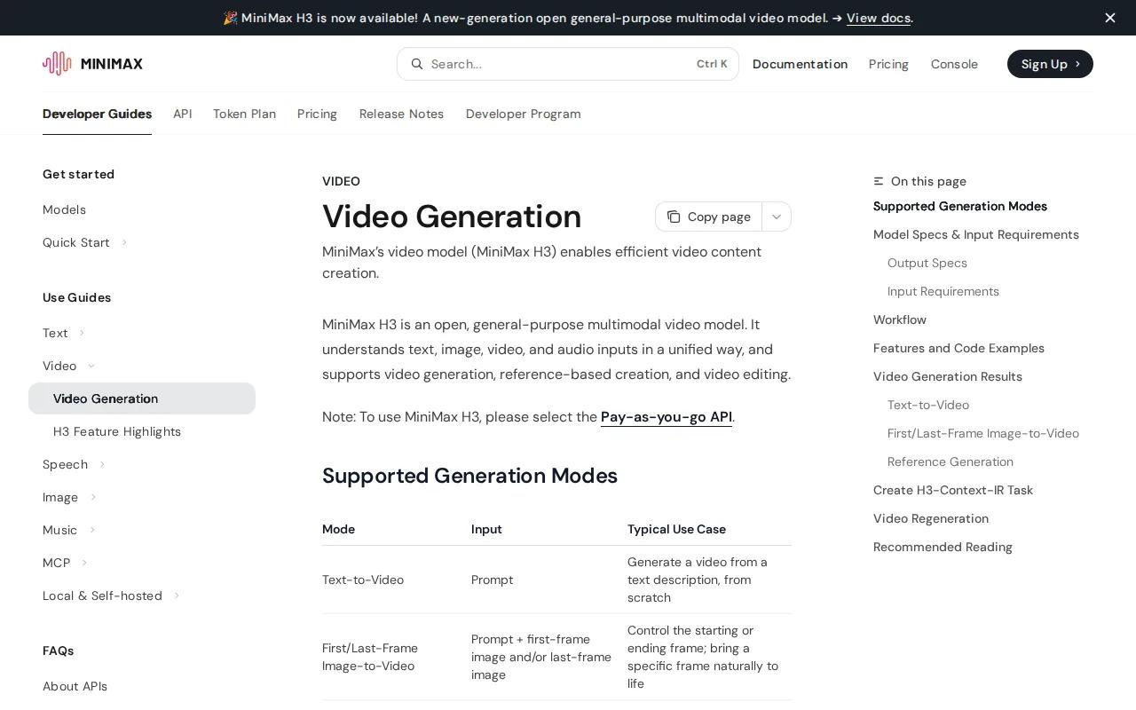1136x710 pixels.
Task: Jump to First/Last-Frame Image-to-Video outline entry
Action: tap(983, 433)
